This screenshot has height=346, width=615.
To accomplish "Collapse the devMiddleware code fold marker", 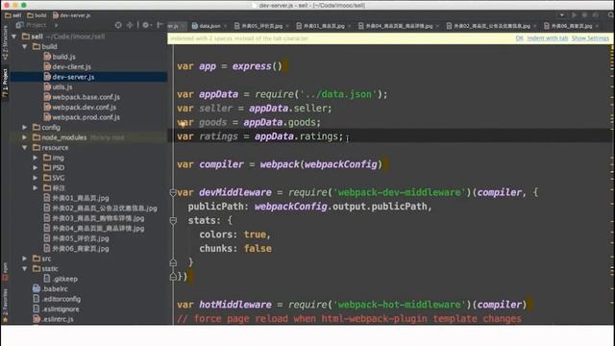I will [x=173, y=192].
